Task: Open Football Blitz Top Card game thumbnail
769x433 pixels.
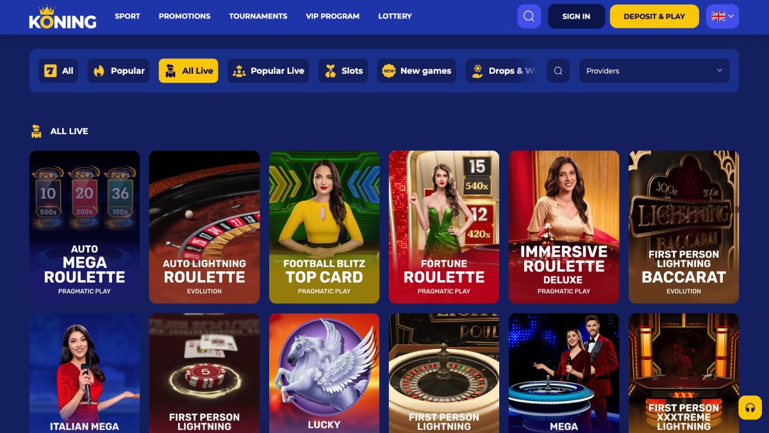Action: click(324, 227)
